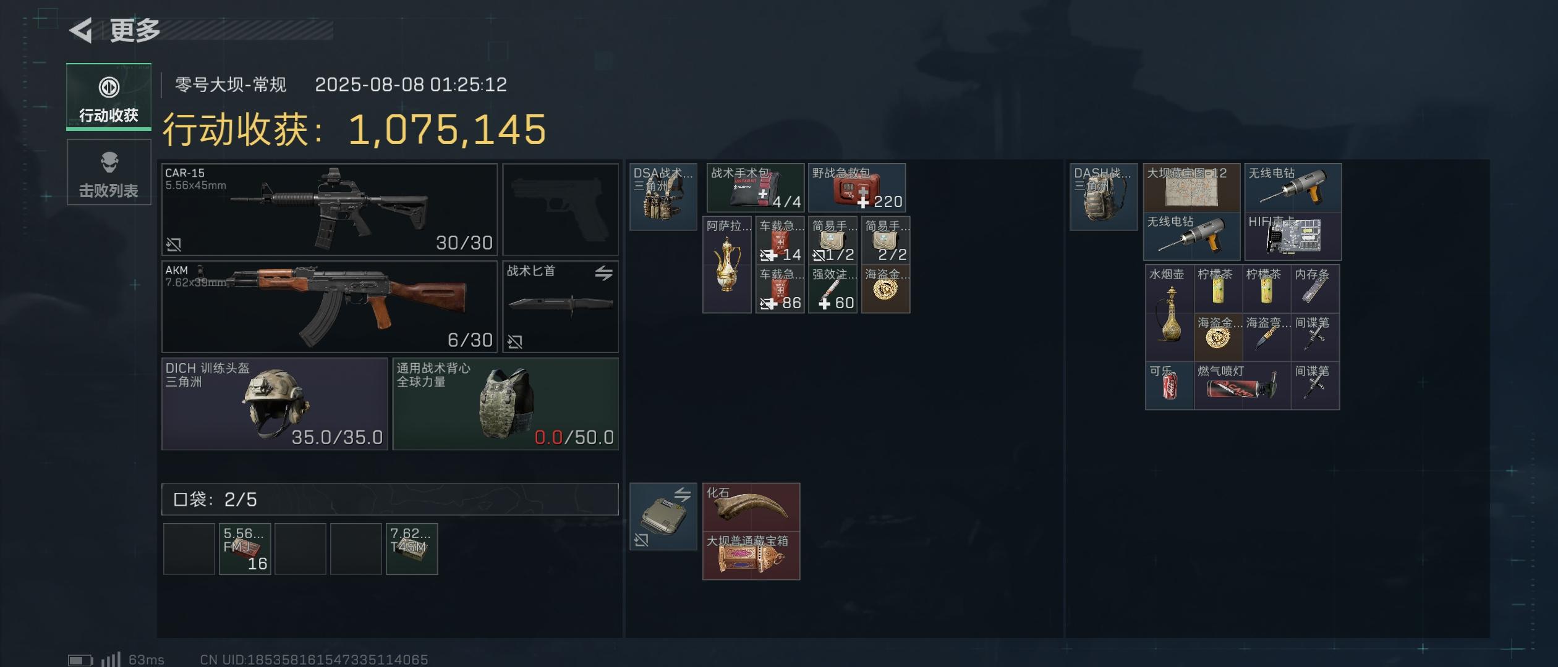The height and width of the screenshot is (667, 1558).
Task: Select the 阿萨拉 golden jug item
Action: point(727,264)
